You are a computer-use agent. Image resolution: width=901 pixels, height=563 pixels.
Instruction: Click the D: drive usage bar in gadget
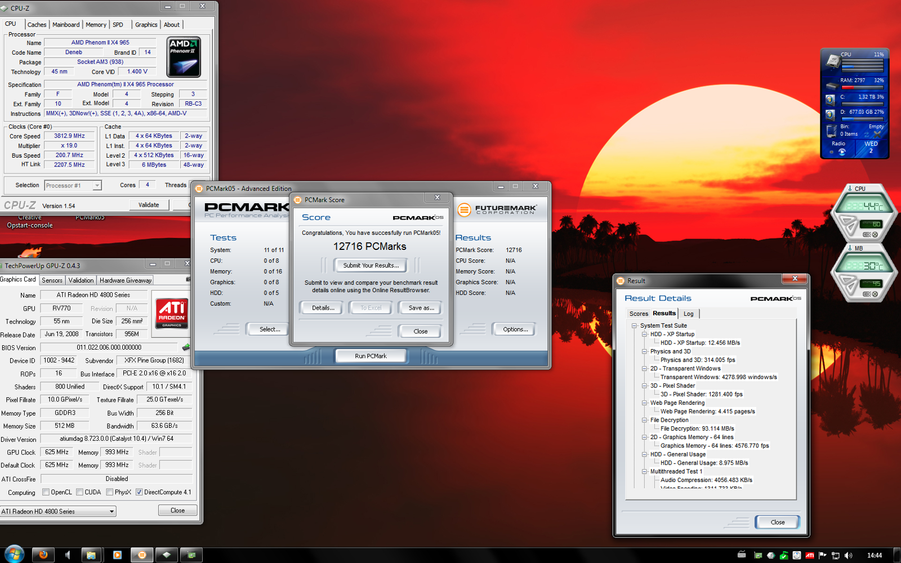tap(862, 119)
